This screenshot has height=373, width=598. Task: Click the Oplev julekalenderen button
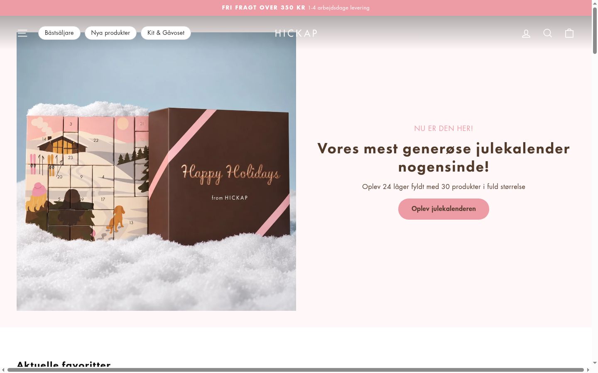(x=444, y=209)
